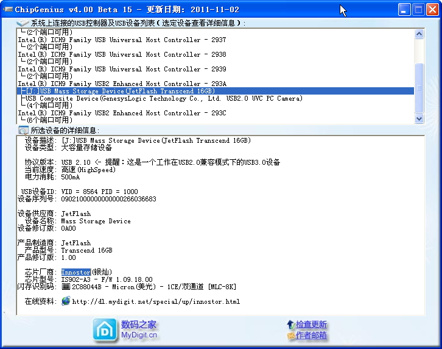
Task: Select the [J:]USB Mass Storage Device row
Action: tap(216, 91)
